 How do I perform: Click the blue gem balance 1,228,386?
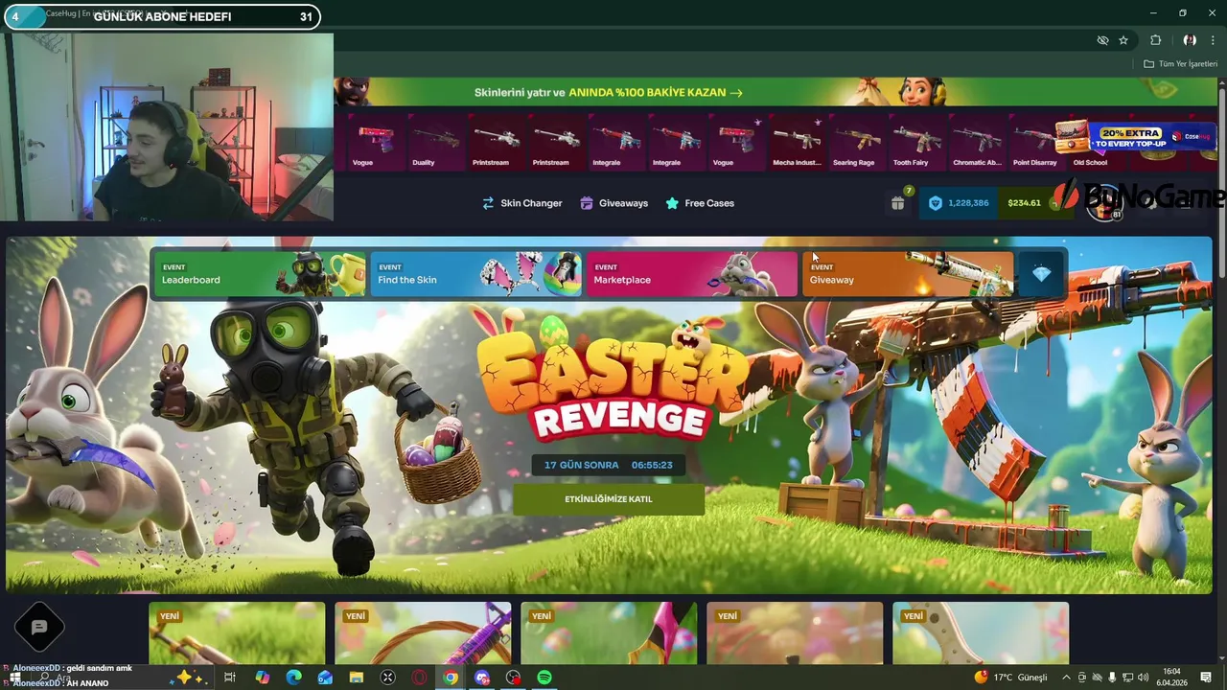[x=959, y=203]
